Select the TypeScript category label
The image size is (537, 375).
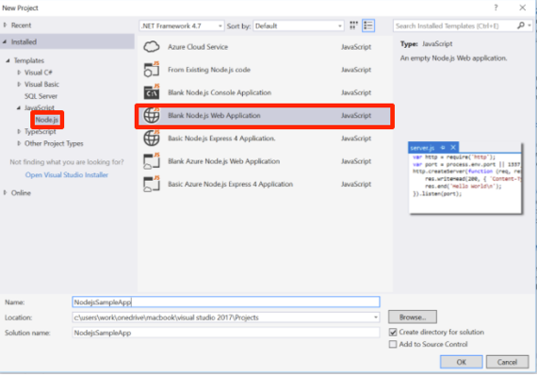coord(41,132)
